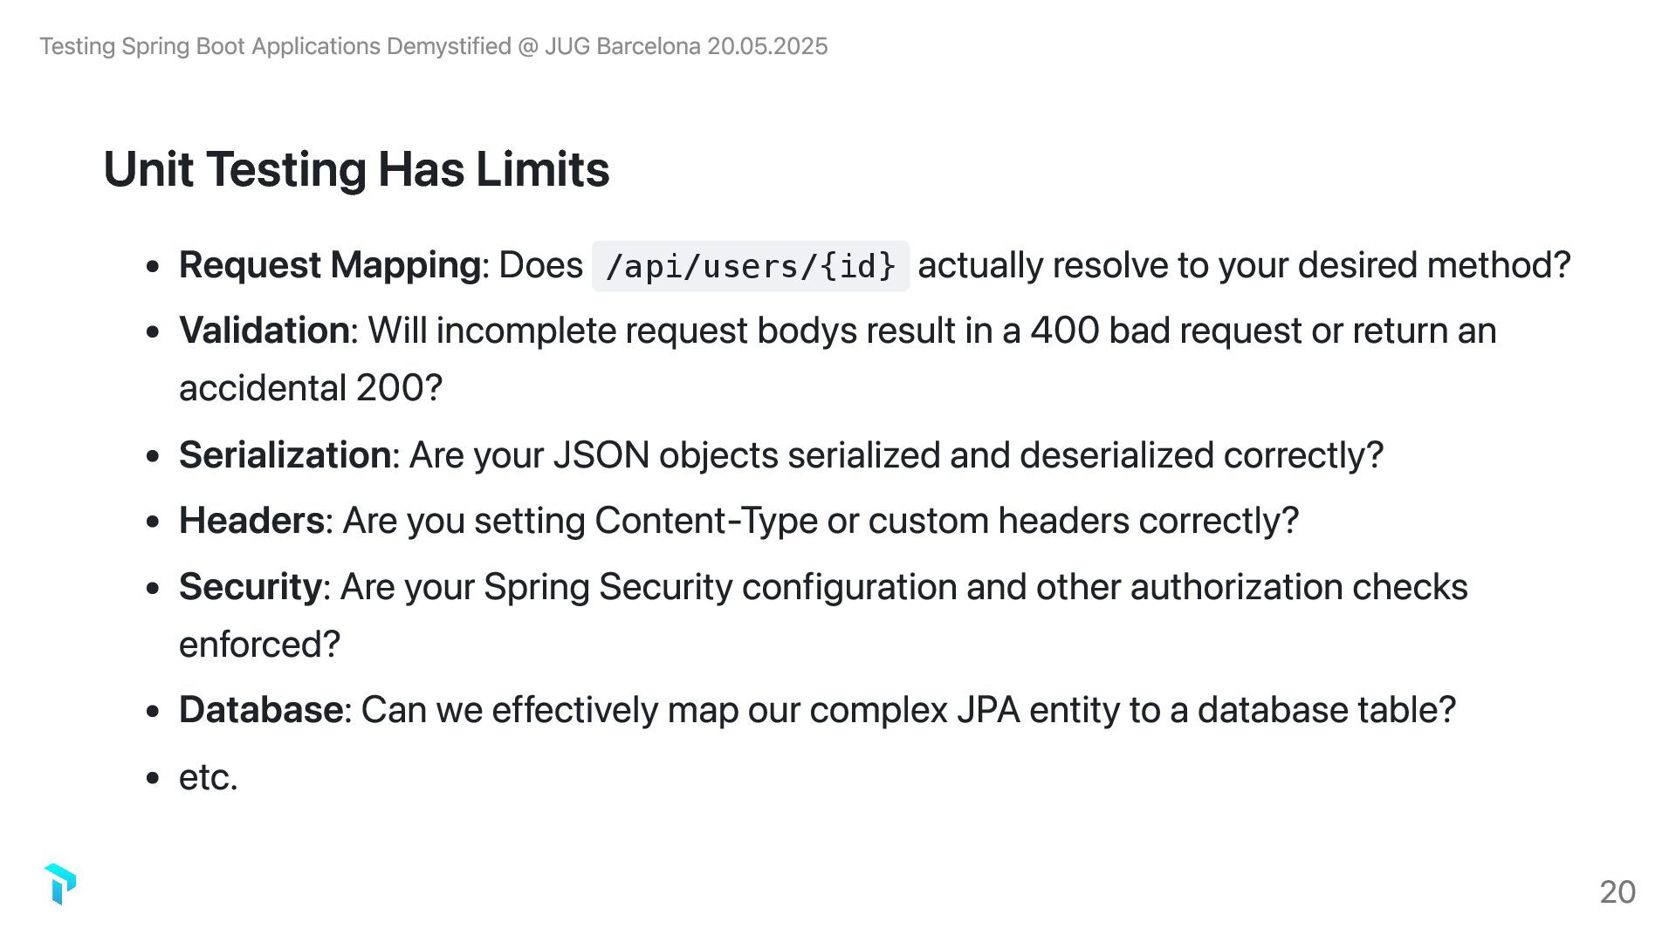The image size is (1676, 942).
Task: Click the words Spring Security configuration
Action: (x=720, y=587)
